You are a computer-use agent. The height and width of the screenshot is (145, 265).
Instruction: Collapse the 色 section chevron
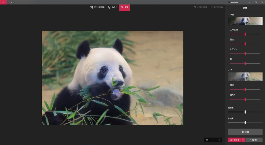click(229, 70)
